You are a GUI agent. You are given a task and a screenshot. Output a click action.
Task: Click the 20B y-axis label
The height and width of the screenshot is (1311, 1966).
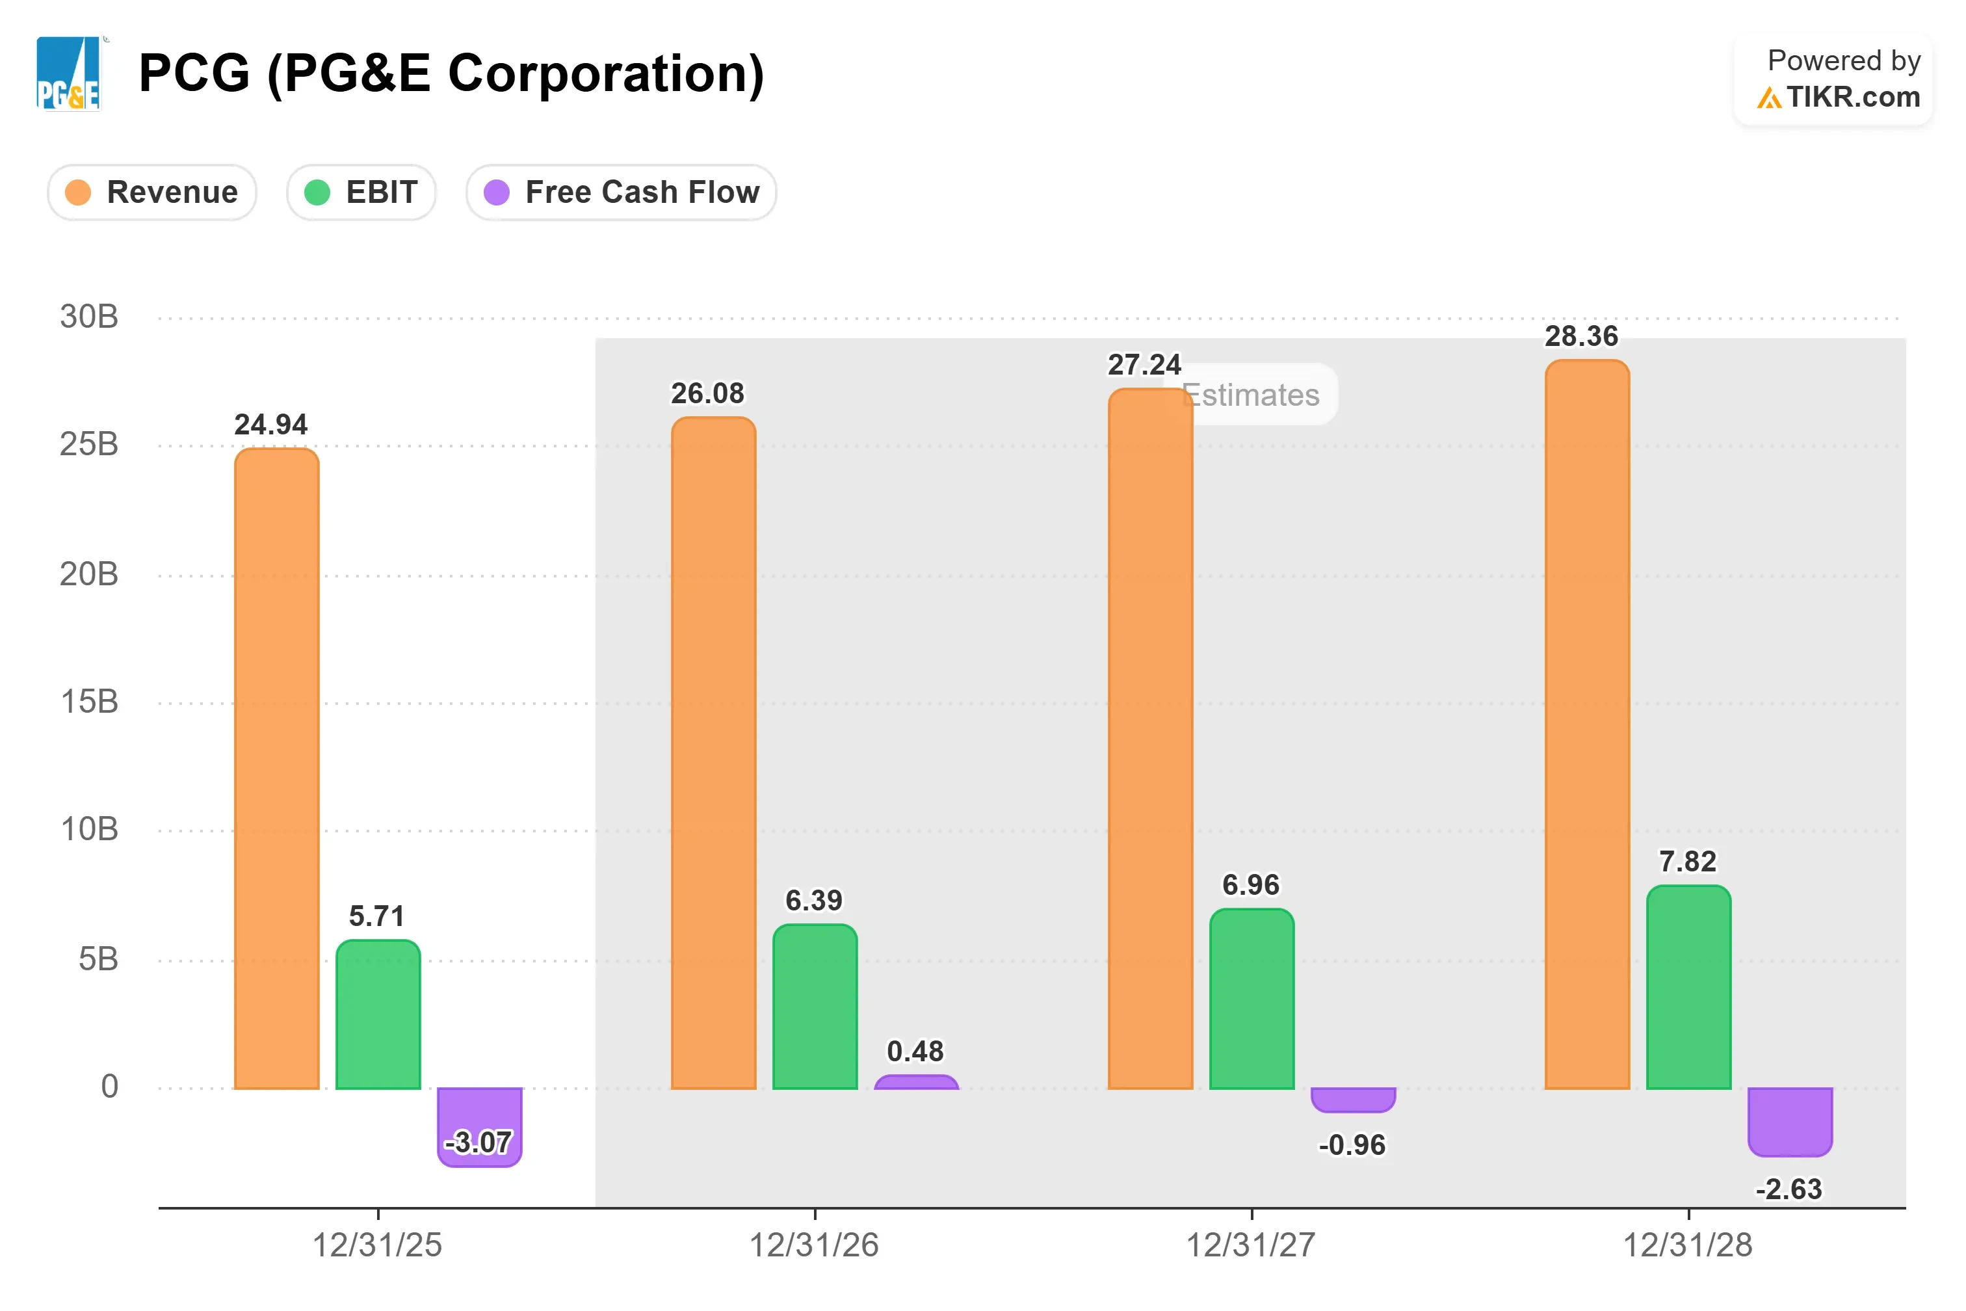(90, 574)
